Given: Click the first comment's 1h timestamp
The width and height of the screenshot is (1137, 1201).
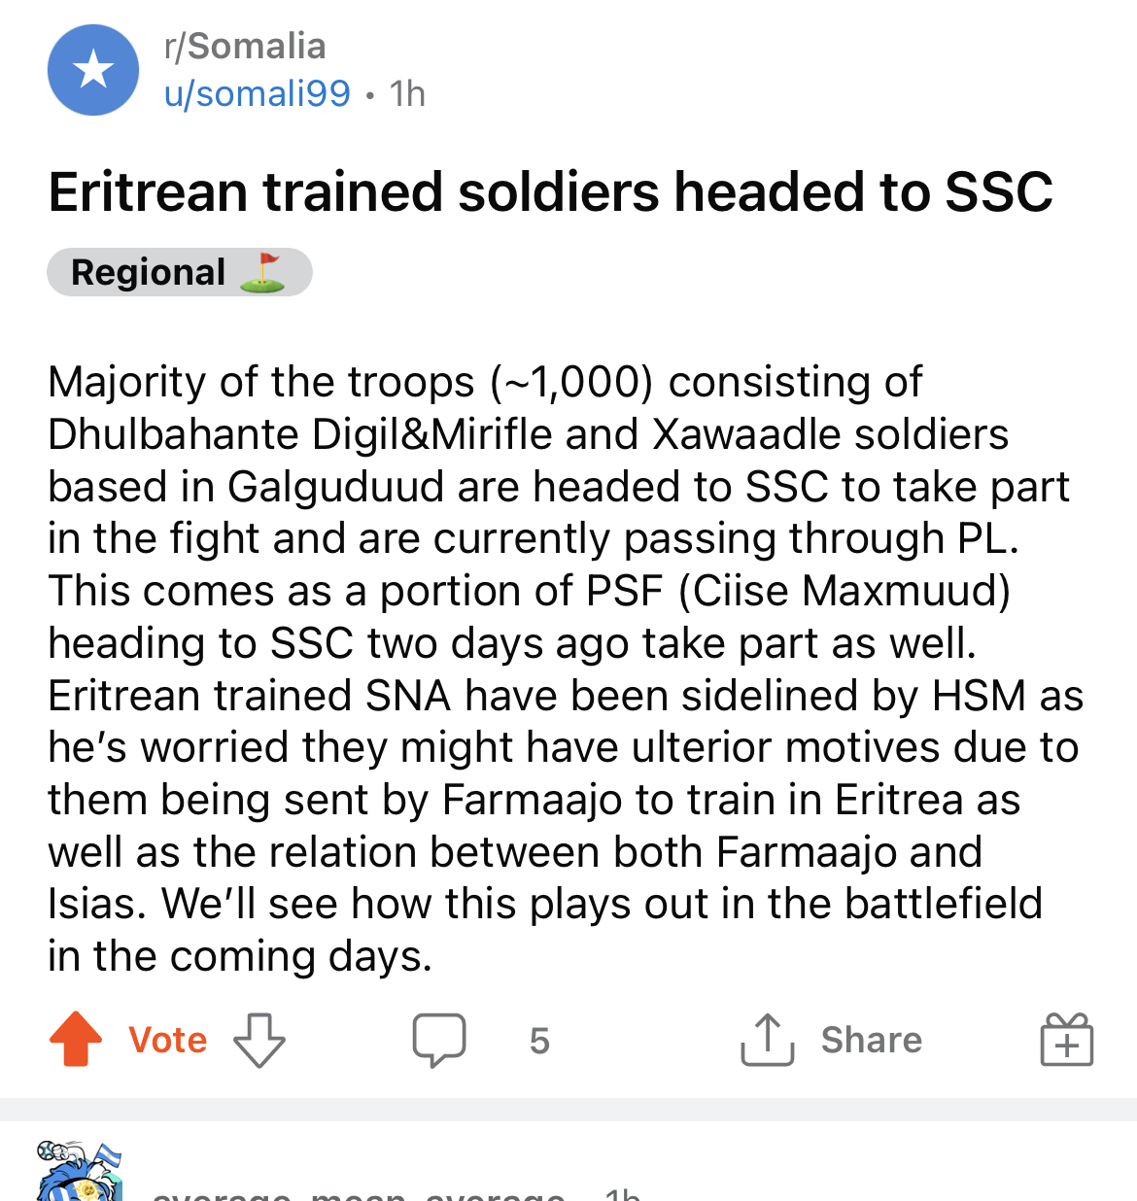Looking at the screenshot, I should (x=622, y=1193).
